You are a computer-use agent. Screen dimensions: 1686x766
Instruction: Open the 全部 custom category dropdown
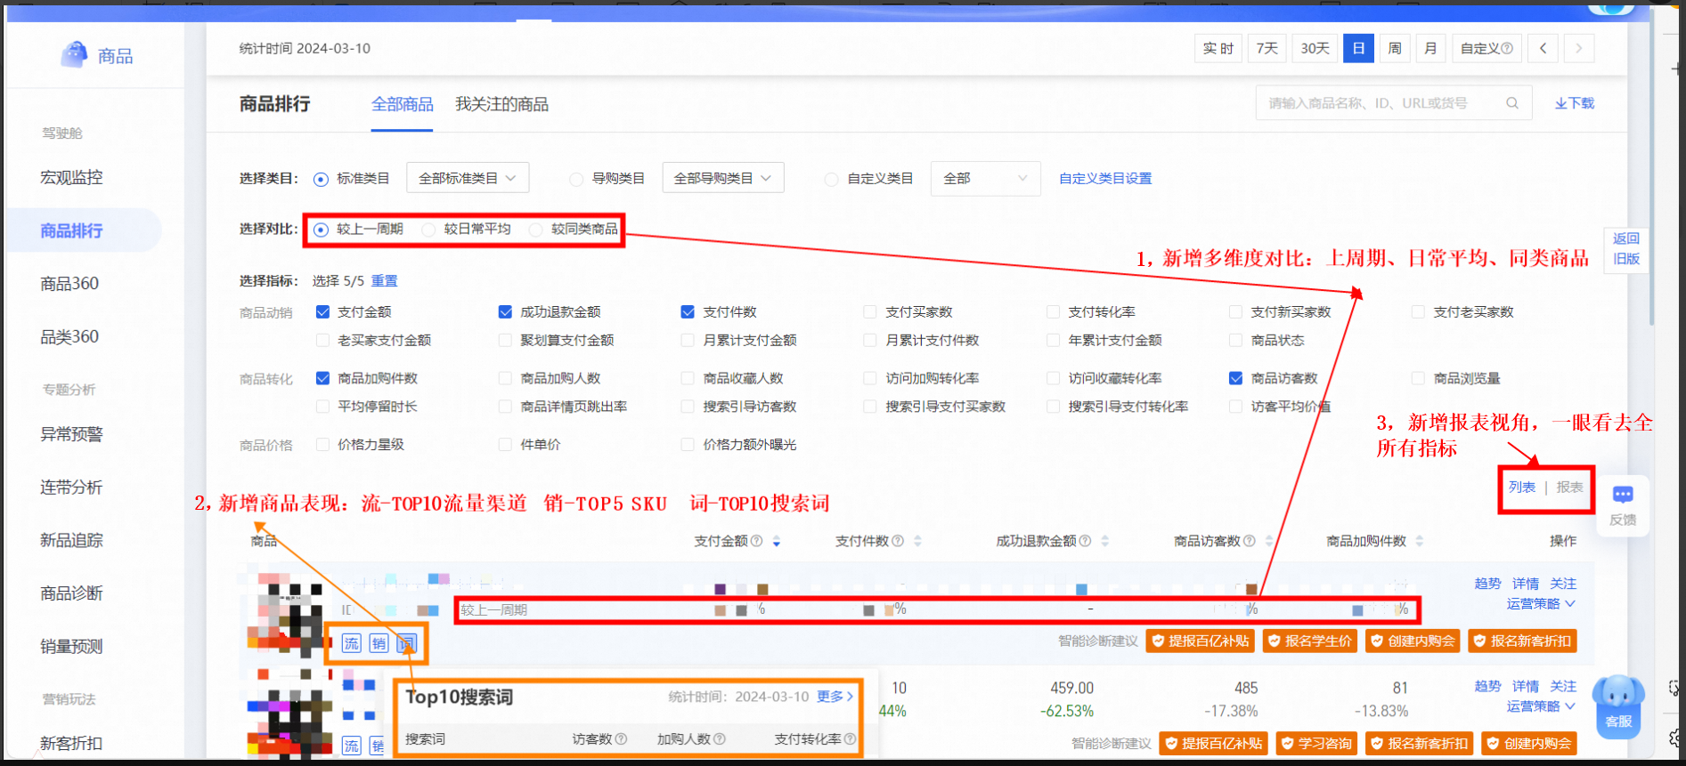click(x=985, y=178)
